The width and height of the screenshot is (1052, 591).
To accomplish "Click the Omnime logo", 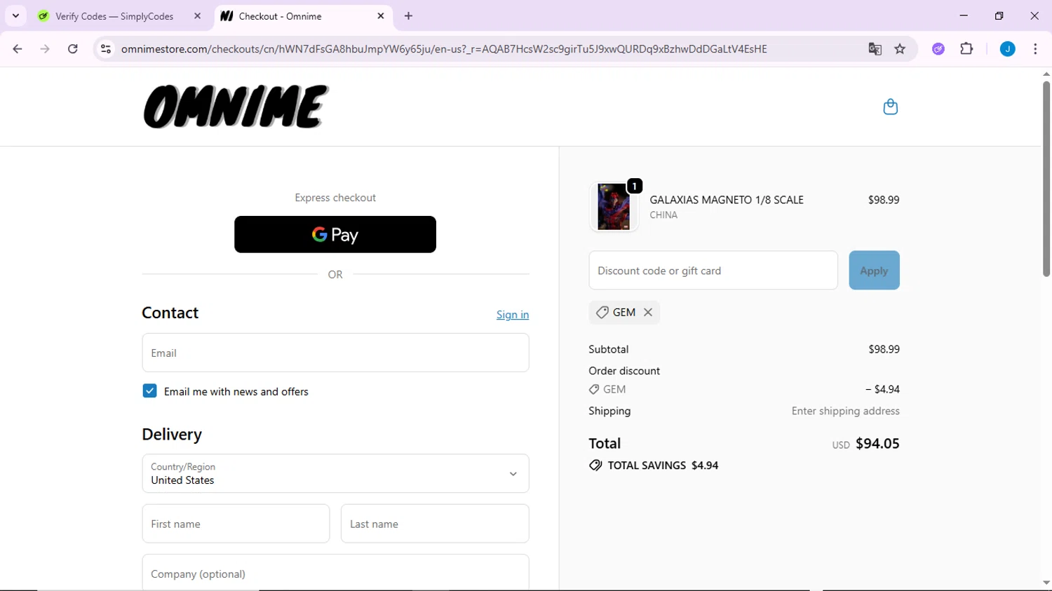I will [x=236, y=107].
